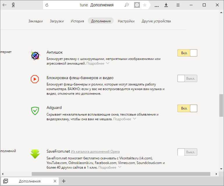Bookmark the page with the star icon

(145, 5)
